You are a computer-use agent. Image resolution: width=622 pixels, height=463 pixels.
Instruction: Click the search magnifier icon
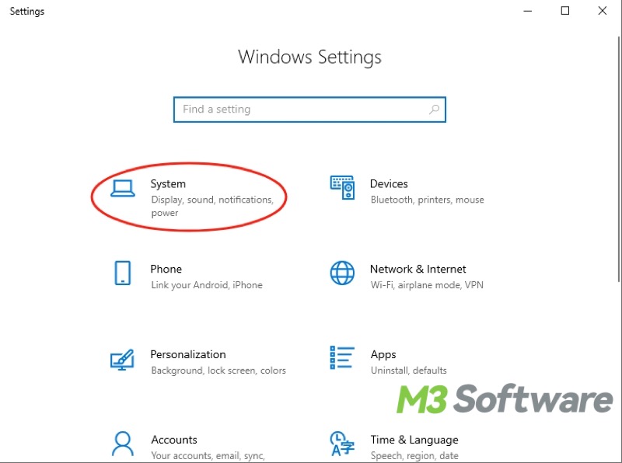435,109
